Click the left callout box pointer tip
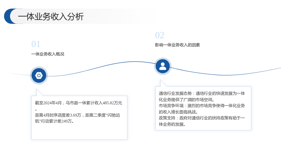 (37, 90)
